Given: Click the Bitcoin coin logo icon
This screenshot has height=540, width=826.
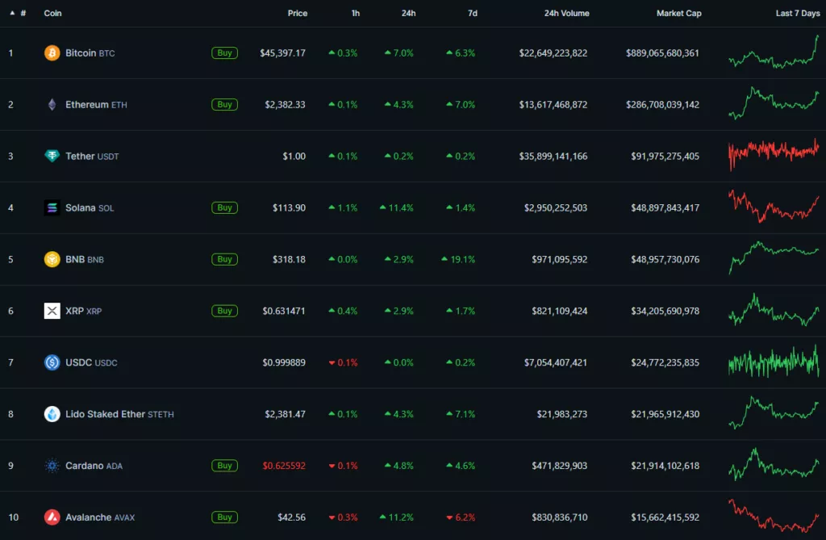Looking at the screenshot, I should (x=52, y=52).
